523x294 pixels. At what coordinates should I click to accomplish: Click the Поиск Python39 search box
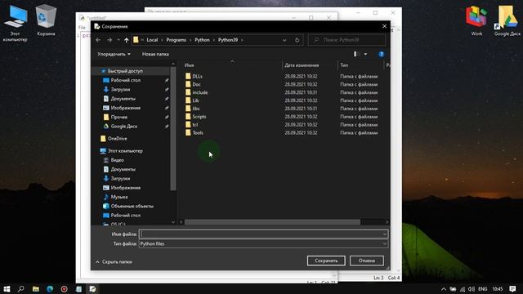pyautogui.click(x=346, y=40)
